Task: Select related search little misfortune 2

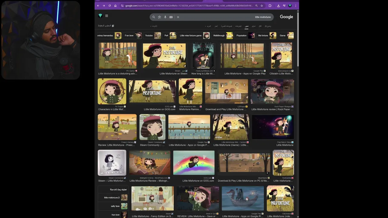Action: click(113, 198)
